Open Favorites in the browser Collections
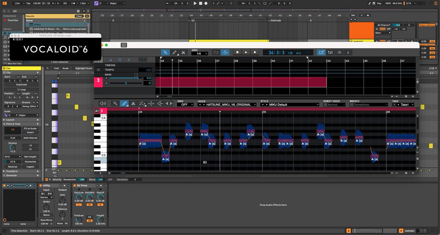The image size is (440, 235). [13, 20]
